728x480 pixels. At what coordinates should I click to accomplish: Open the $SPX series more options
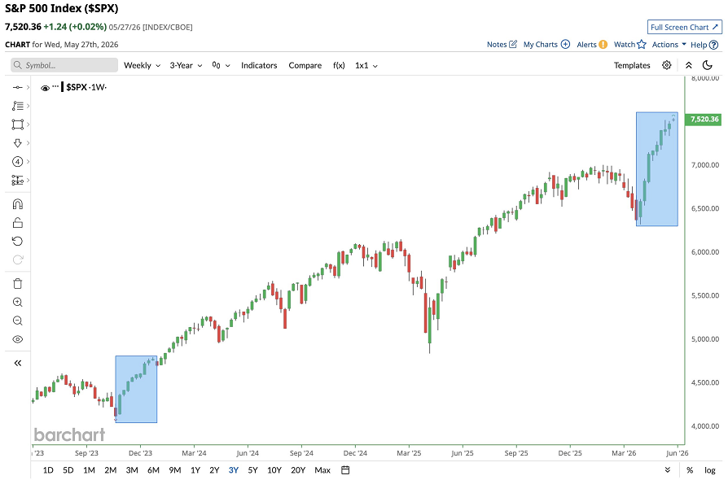(x=55, y=87)
